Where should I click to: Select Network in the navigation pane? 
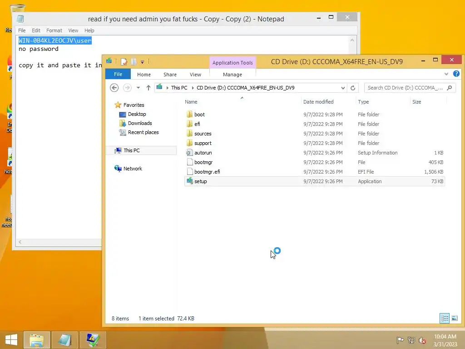133,169
